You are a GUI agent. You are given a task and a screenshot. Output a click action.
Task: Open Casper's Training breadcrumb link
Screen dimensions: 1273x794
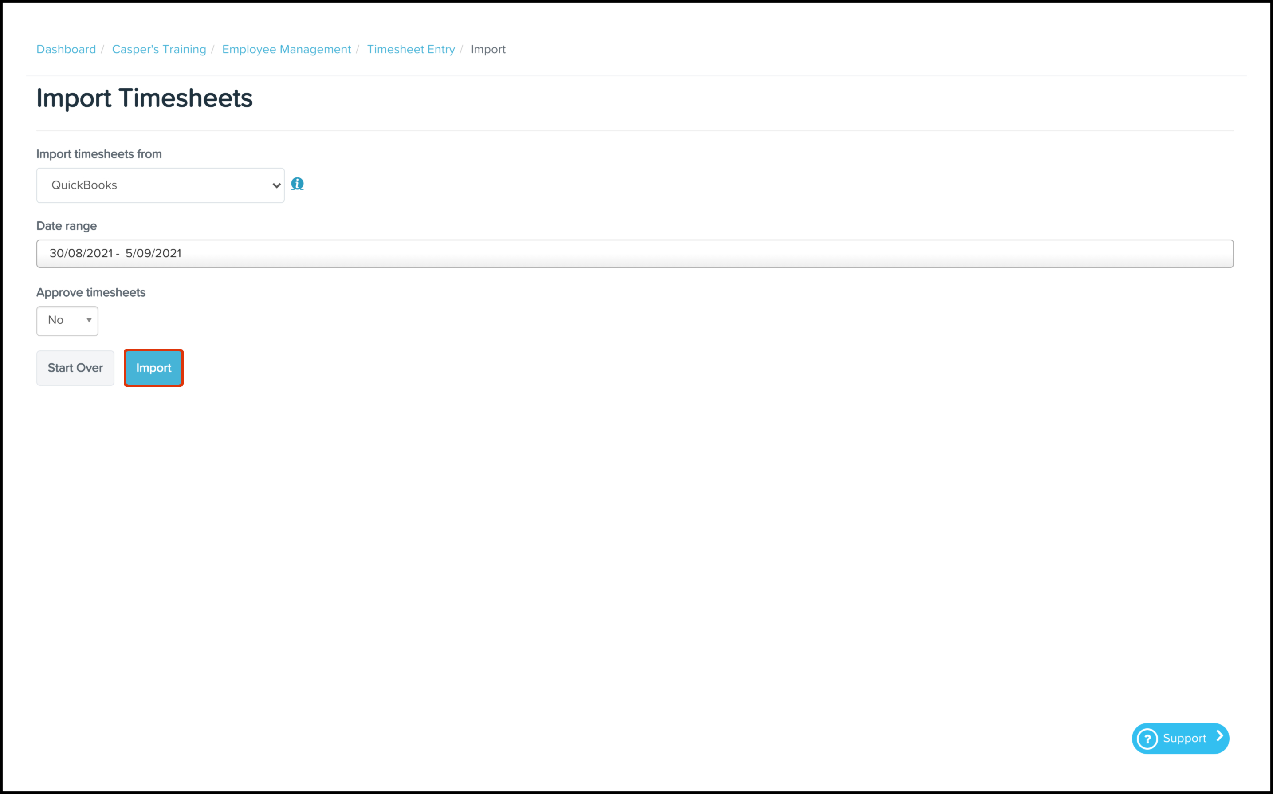coord(159,49)
